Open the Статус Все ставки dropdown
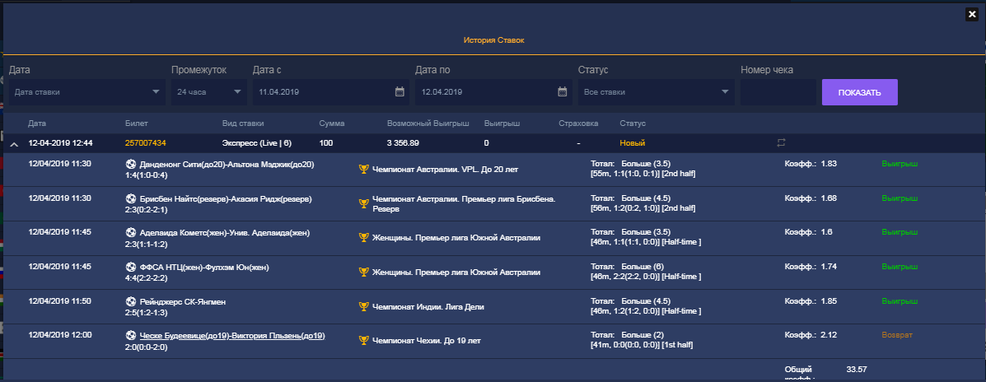 (x=656, y=91)
